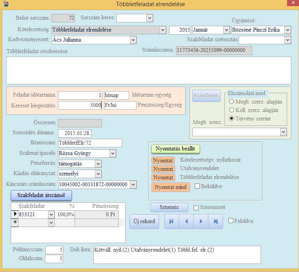Toggle the Feloldva checkbox
Viewport: 299px width, 272px height.
[231, 221]
